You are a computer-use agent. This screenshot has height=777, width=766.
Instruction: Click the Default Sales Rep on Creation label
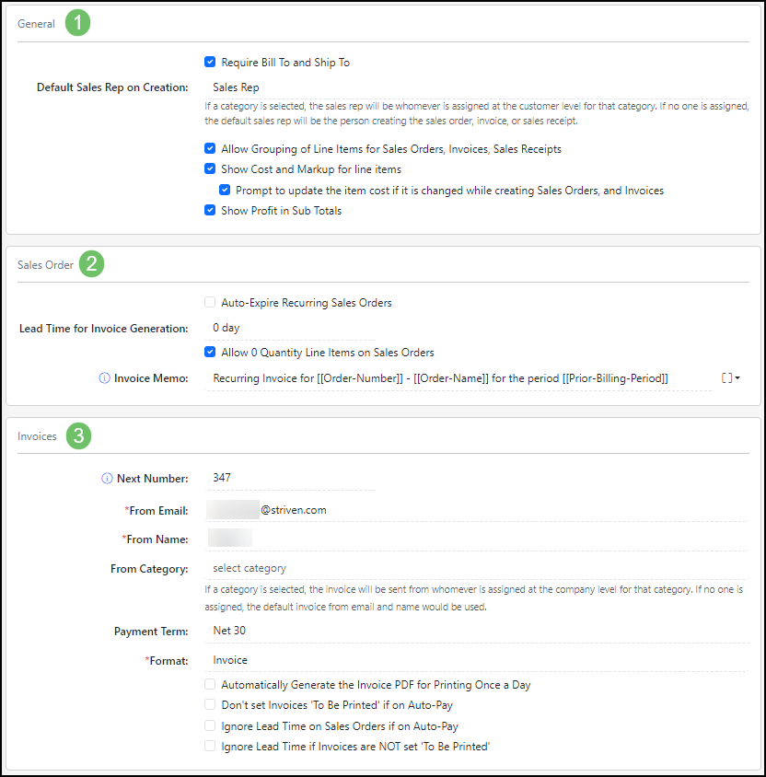point(112,87)
